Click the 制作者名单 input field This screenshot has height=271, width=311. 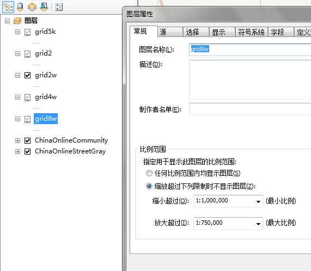click(250, 109)
